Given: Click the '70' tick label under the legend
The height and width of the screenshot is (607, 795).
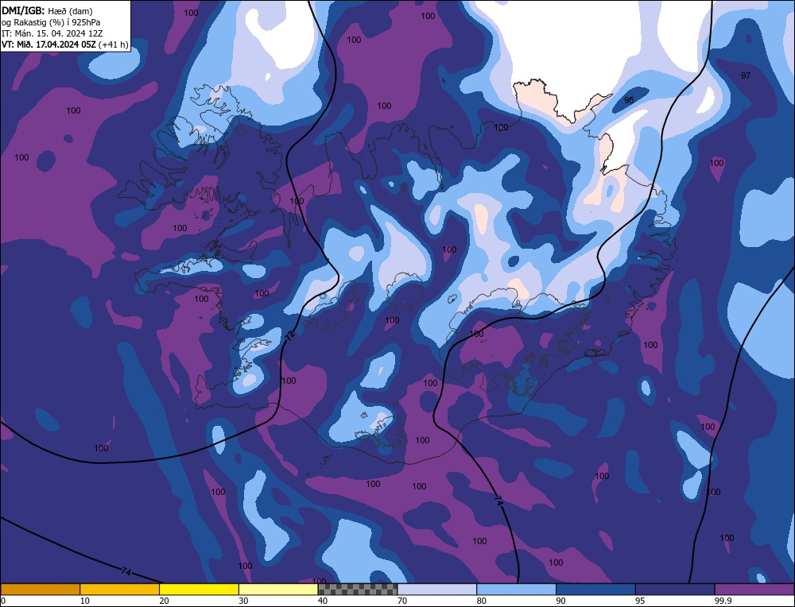Looking at the screenshot, I should (402, 601).
